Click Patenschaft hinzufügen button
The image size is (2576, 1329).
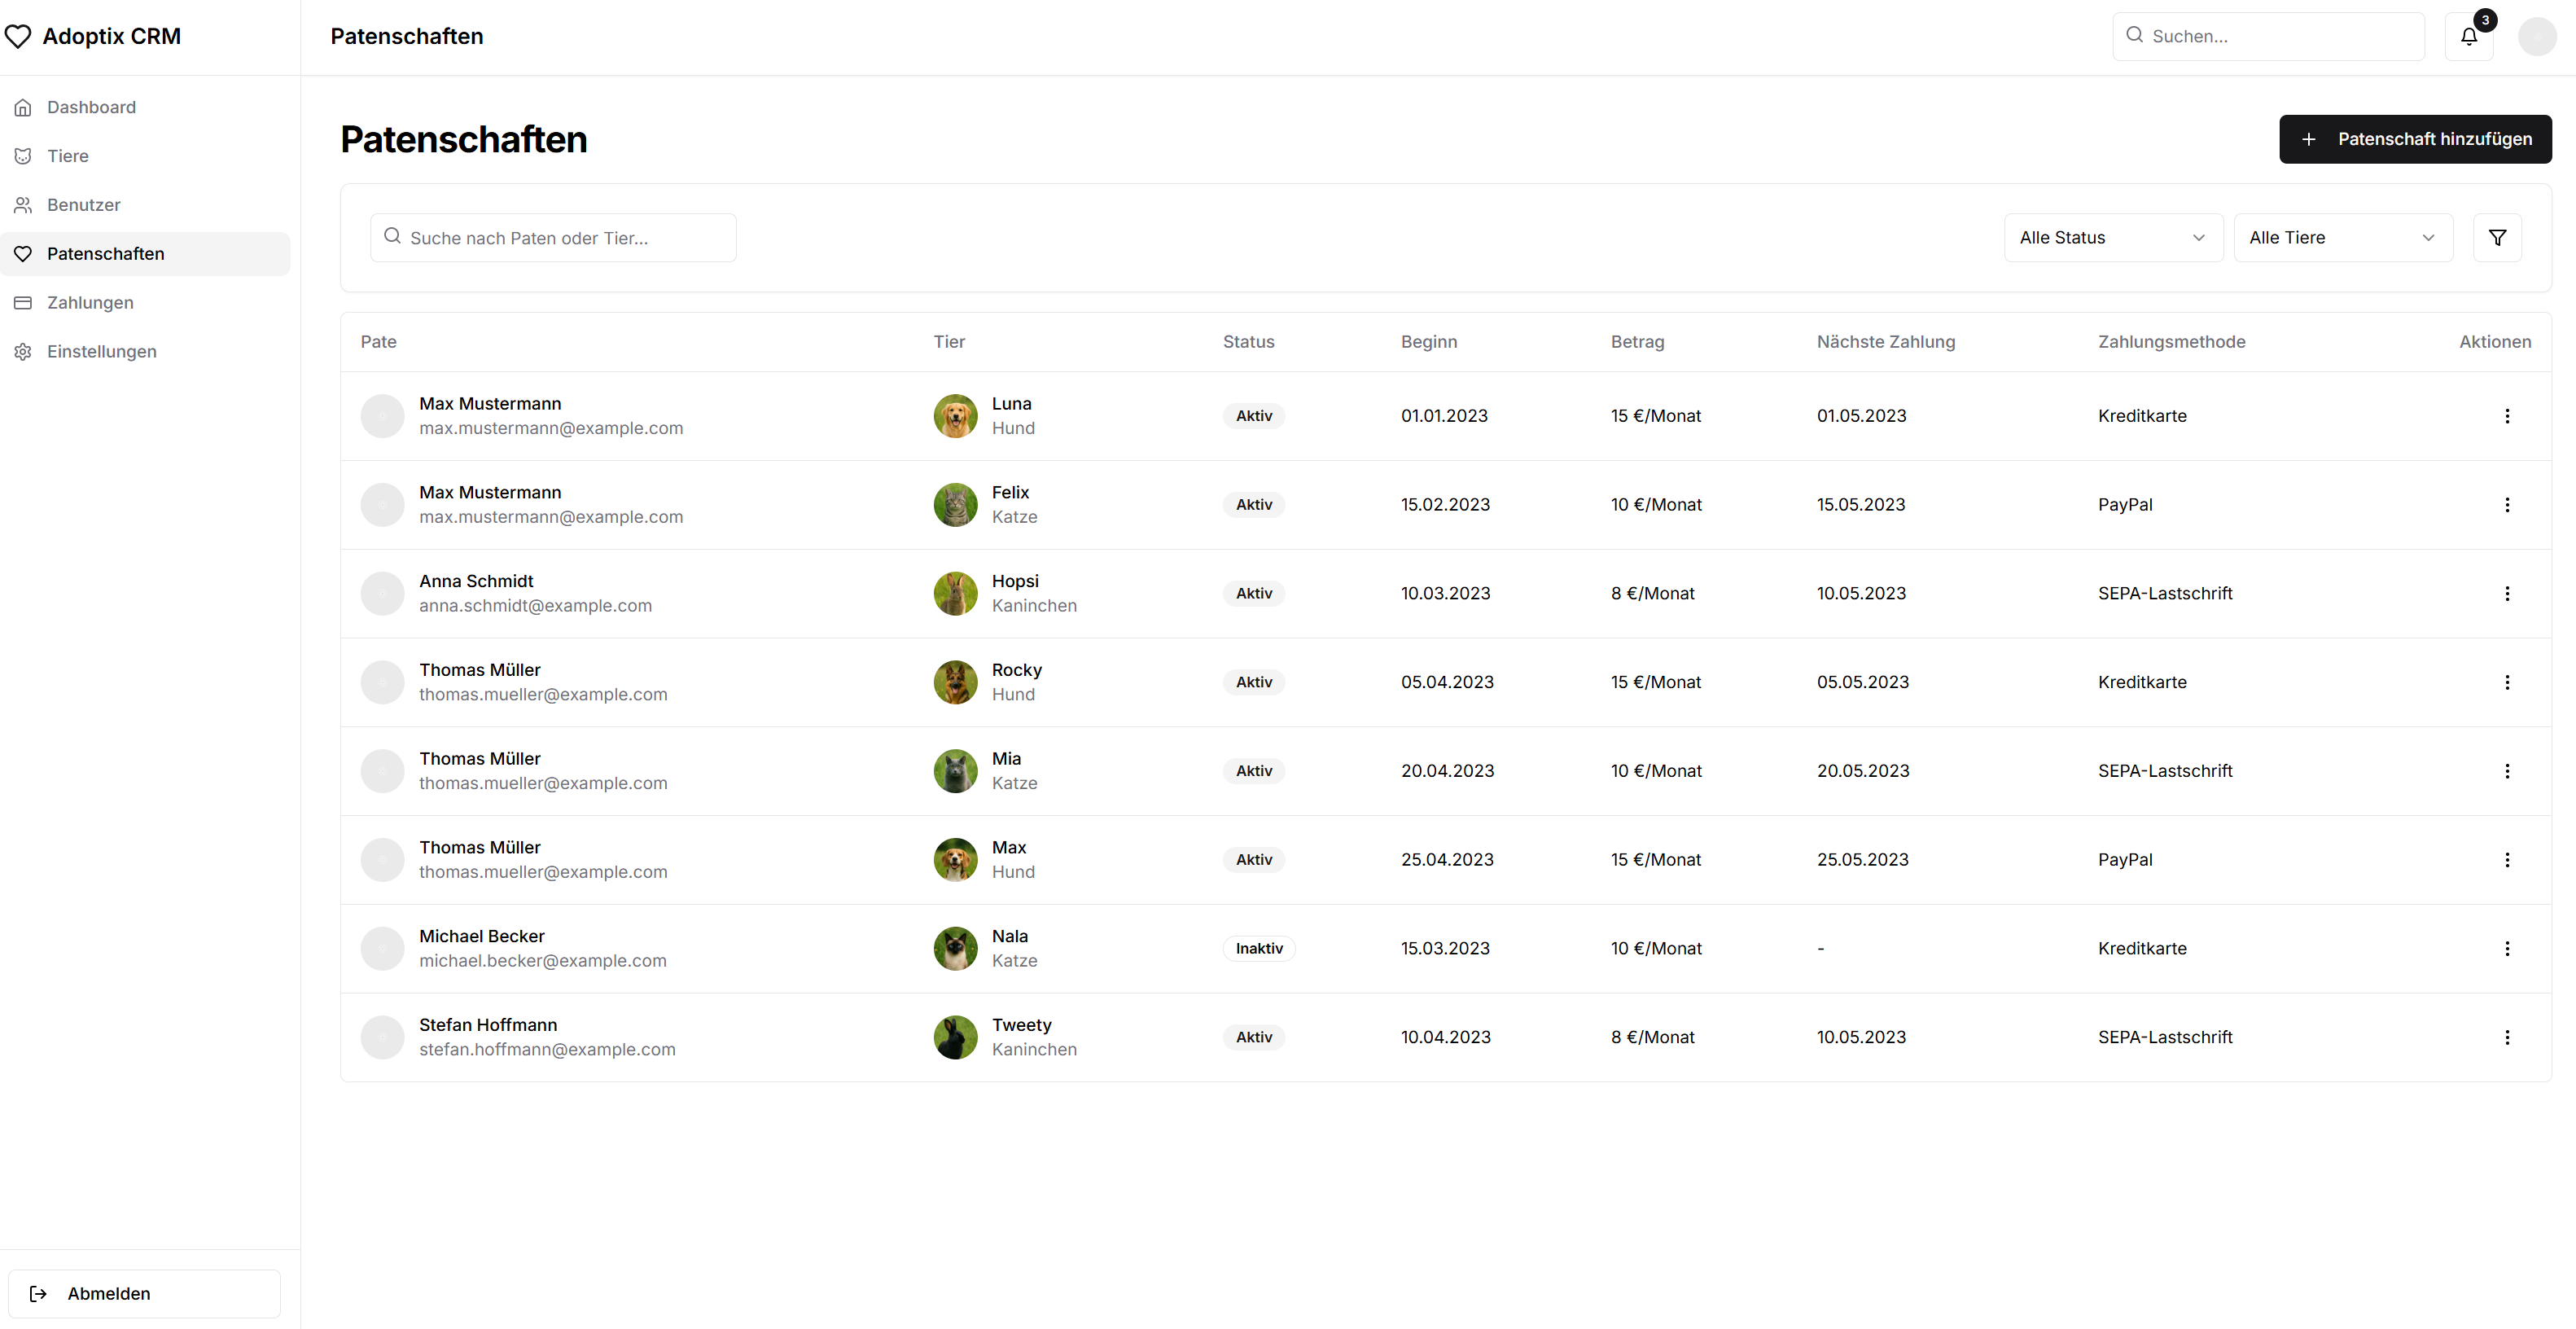pyautogui.click(x=2414, y=139)
